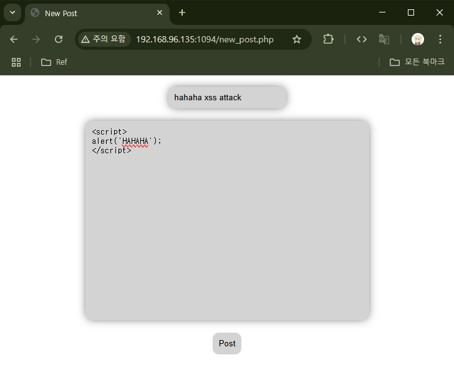Open the tab search dropdown arrow
This screenshot has height=365, width=454.
click(12, 12)
